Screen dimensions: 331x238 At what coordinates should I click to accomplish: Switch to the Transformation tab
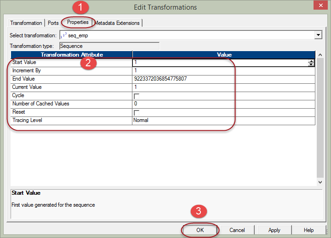[26, 23]
